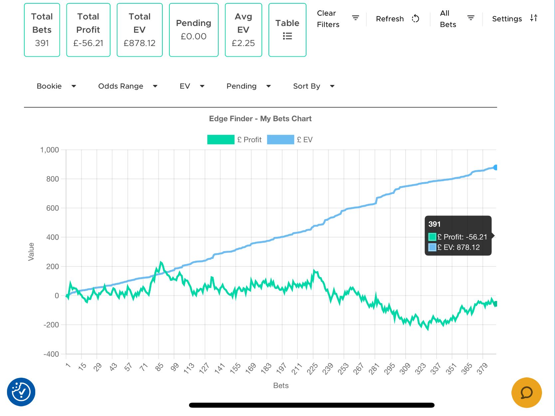
Task: Click the Avg EV card
Action: (x=243, y=30)
